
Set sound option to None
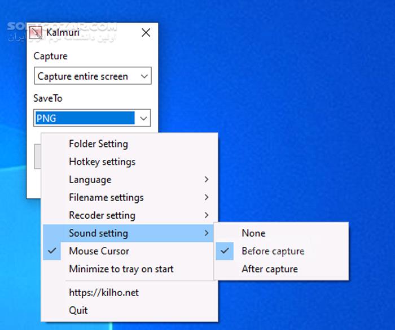(253, 233)
